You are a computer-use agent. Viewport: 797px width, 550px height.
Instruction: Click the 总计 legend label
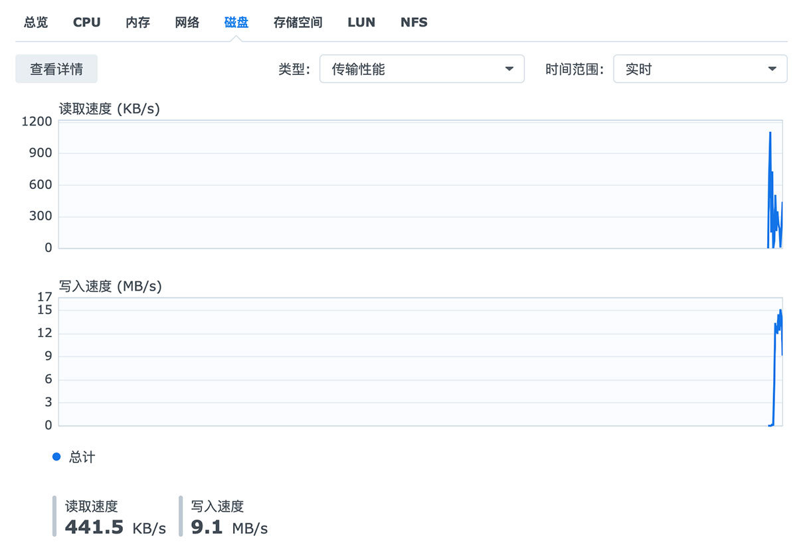(x=82, y=457)
